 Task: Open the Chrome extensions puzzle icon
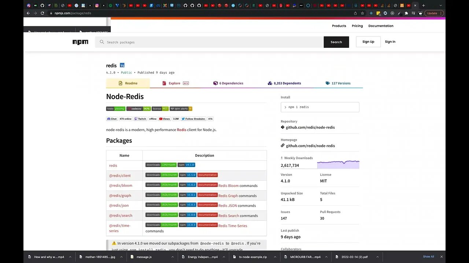pyautogui.click(x=406, y=13)
